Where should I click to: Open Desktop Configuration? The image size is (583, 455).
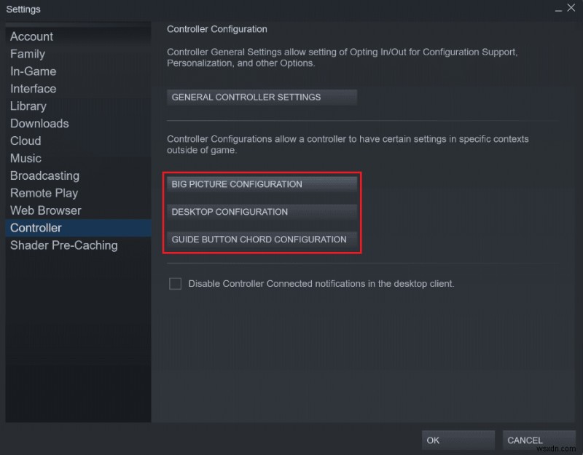pyautogui.click(x=262, y=212)
